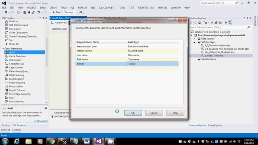Expand the Data Sources folder
The height and width of the screenshot is (145, 258).
(194, 39)
